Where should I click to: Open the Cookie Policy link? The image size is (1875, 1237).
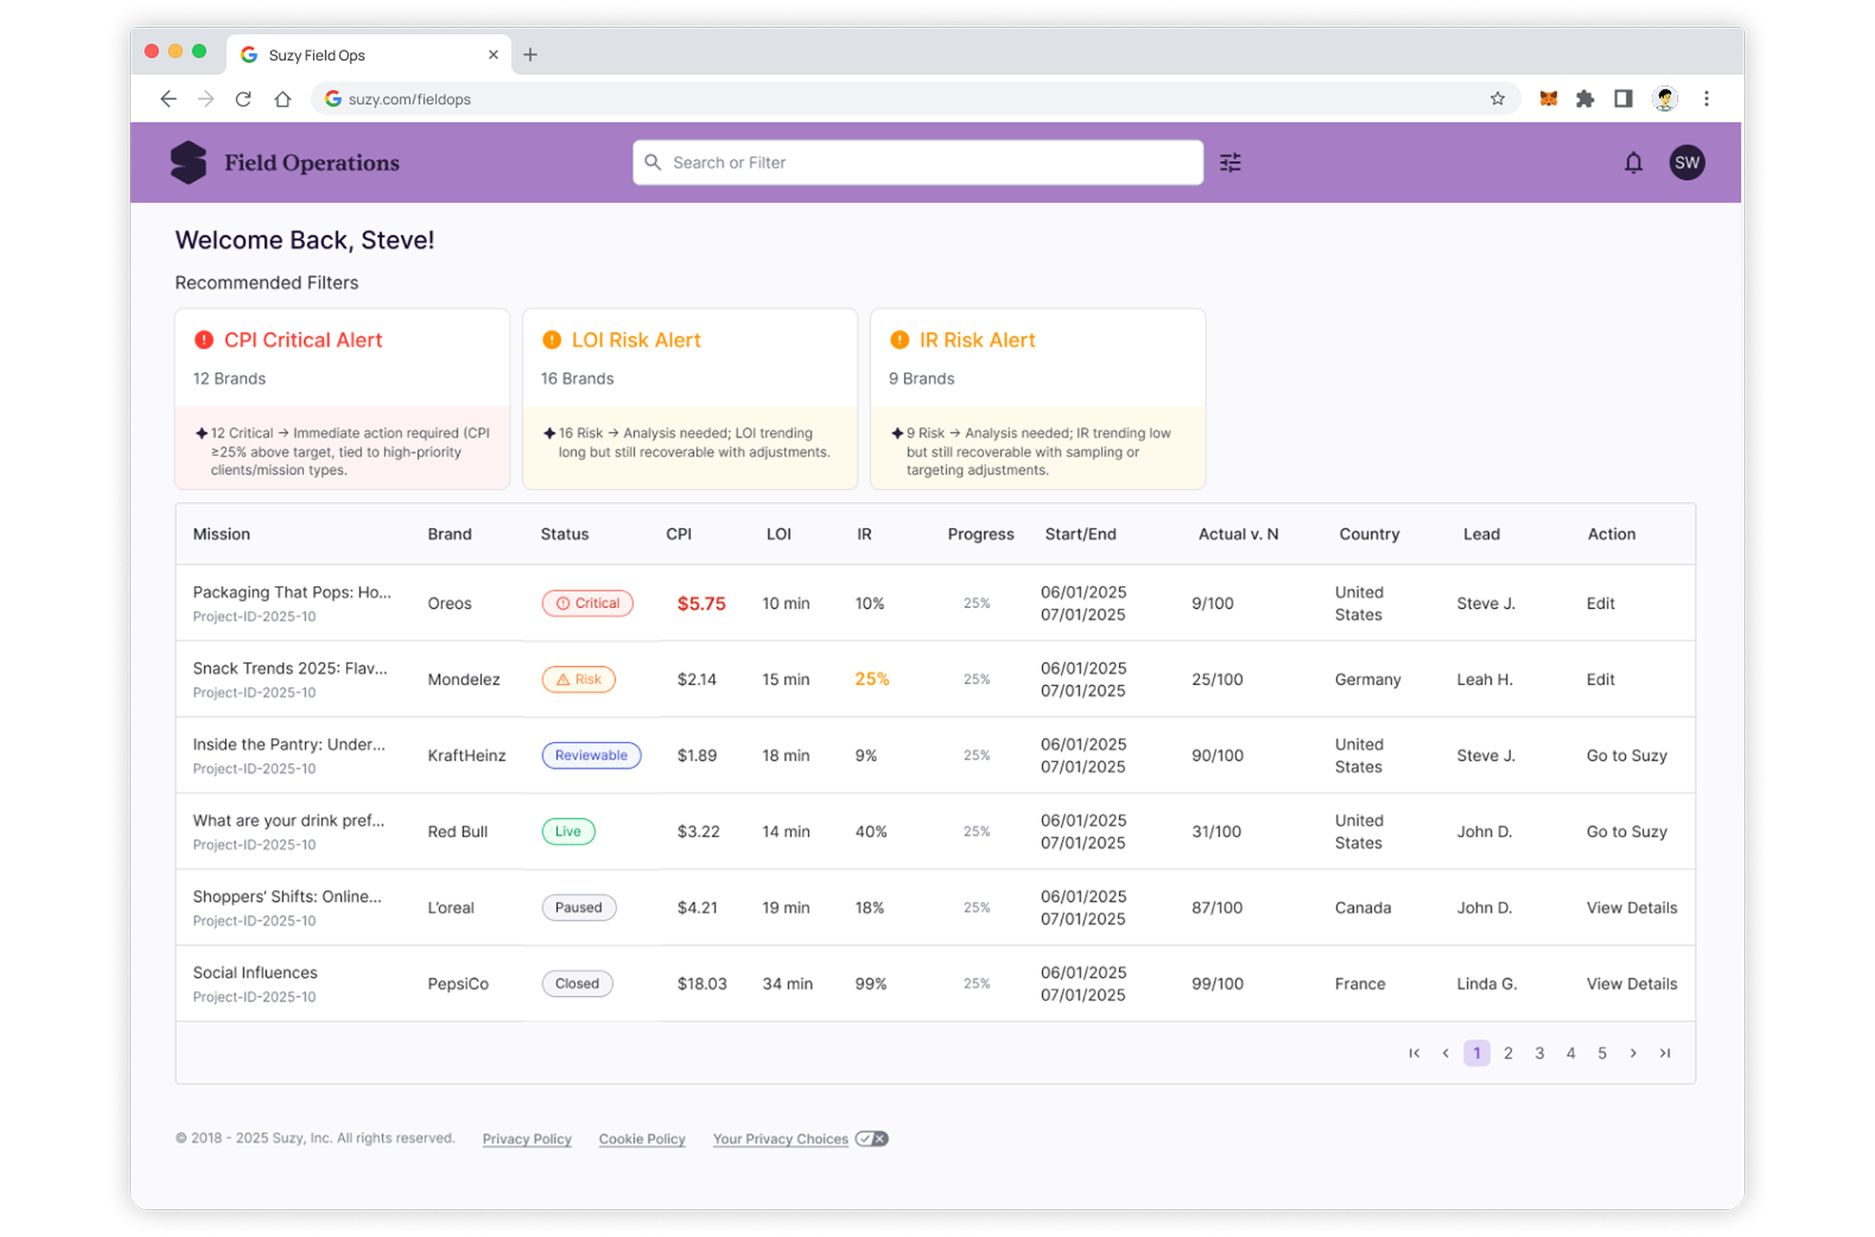tap(642, 1139)
